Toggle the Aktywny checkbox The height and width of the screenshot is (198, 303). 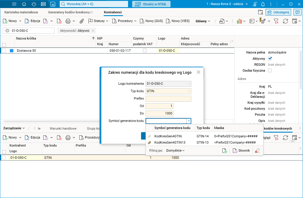click(x=270, y=58)
